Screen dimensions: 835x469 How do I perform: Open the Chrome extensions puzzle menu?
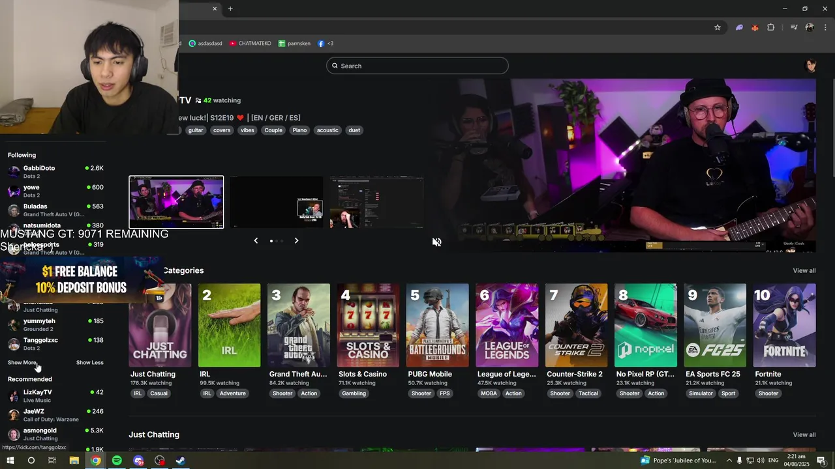point(771,27)
